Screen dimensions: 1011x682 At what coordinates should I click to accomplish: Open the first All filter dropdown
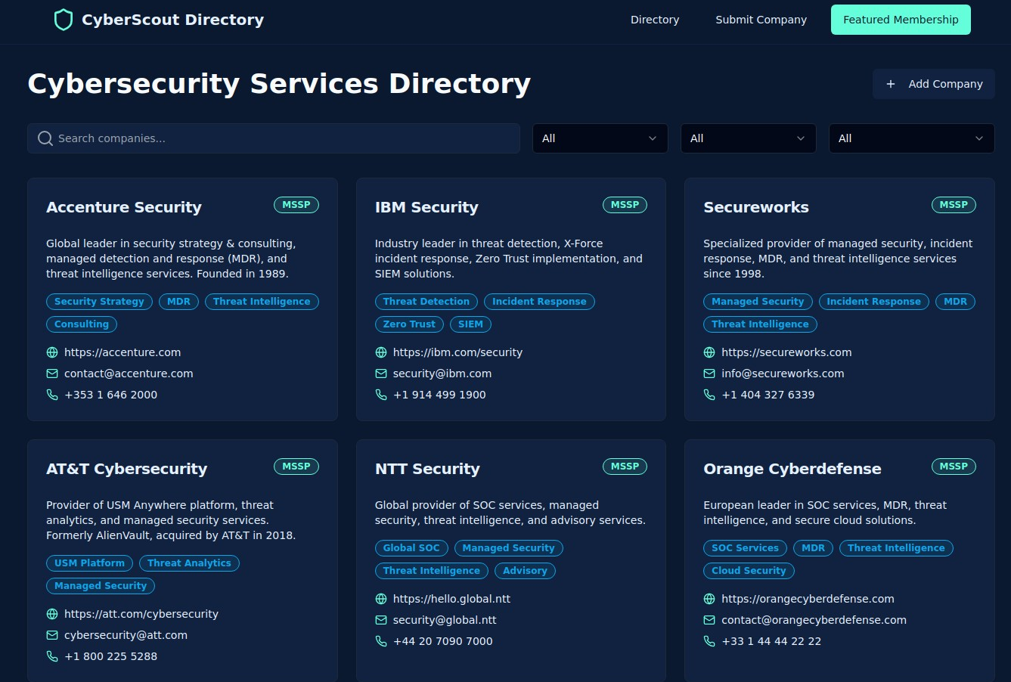click(600, 138)
